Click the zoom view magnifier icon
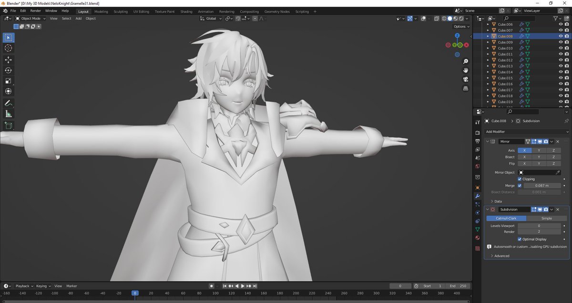 (x=465, y=61)
